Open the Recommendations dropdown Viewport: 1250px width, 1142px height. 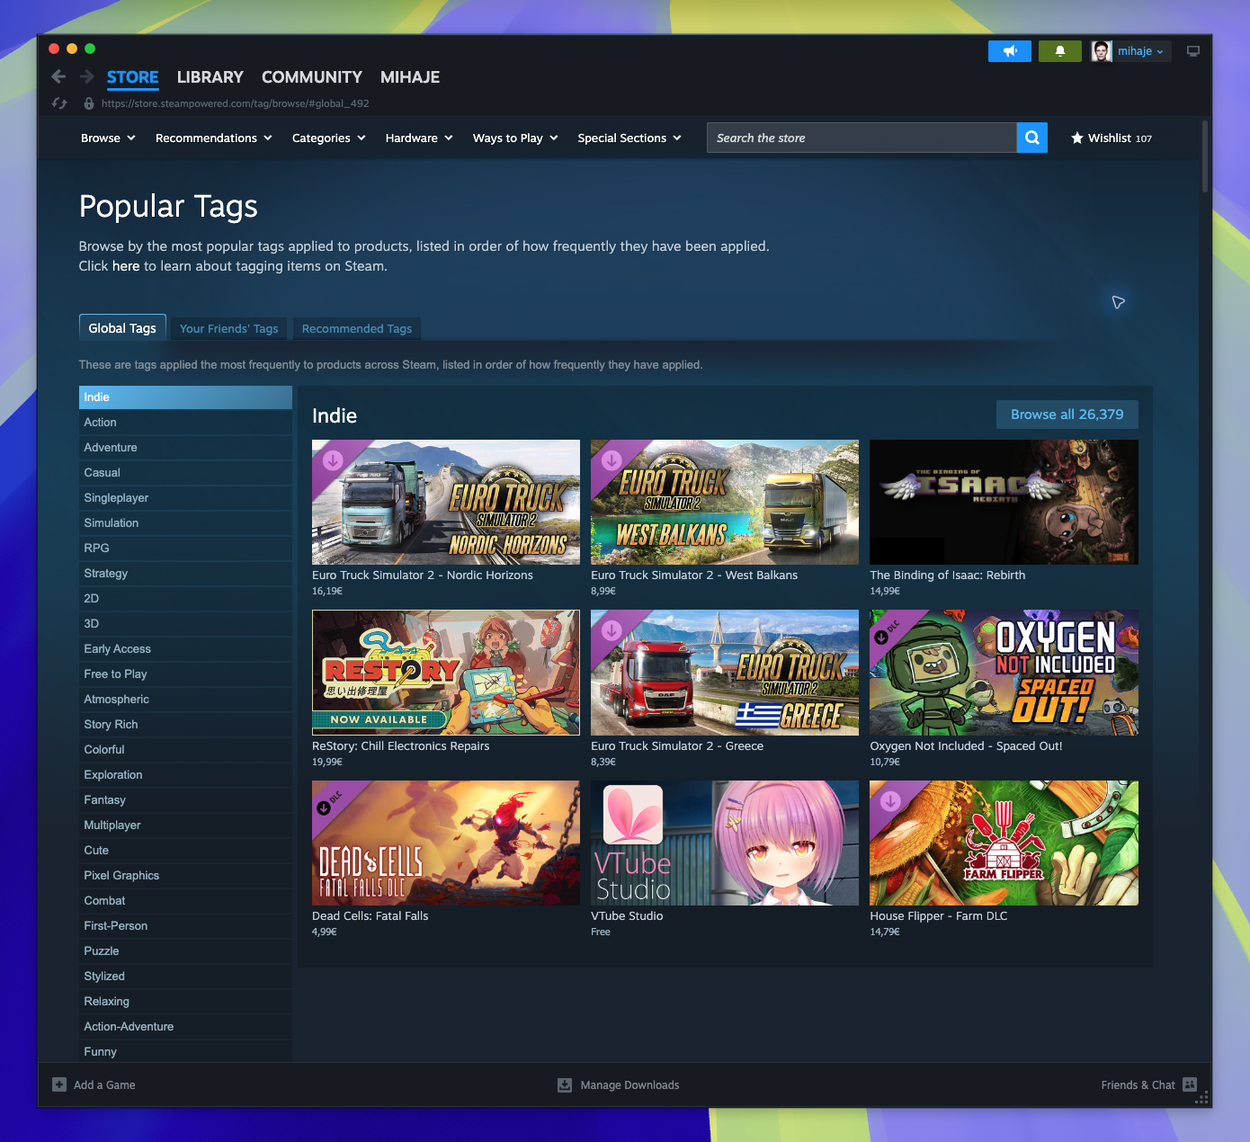(214, 138)
